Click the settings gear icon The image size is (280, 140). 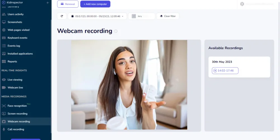(242, 4)
